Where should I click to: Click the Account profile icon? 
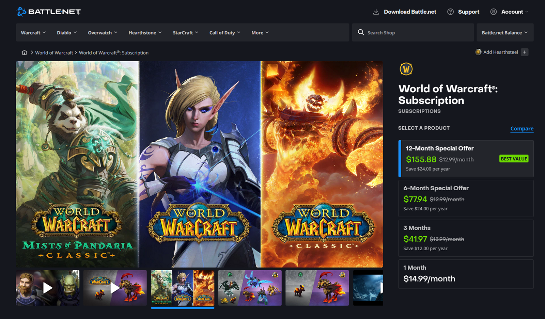click(493, 12)
